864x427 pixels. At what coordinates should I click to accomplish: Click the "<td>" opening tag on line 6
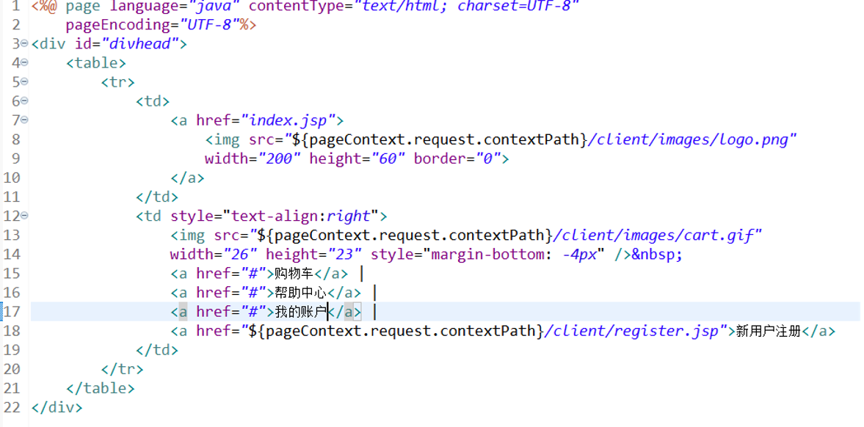click(153, 101)
